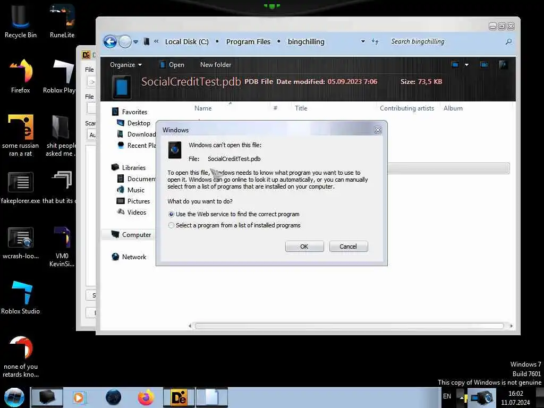Click Program Files breadcrumb
This screenshot has width=544, height=408.
point(248,41)
